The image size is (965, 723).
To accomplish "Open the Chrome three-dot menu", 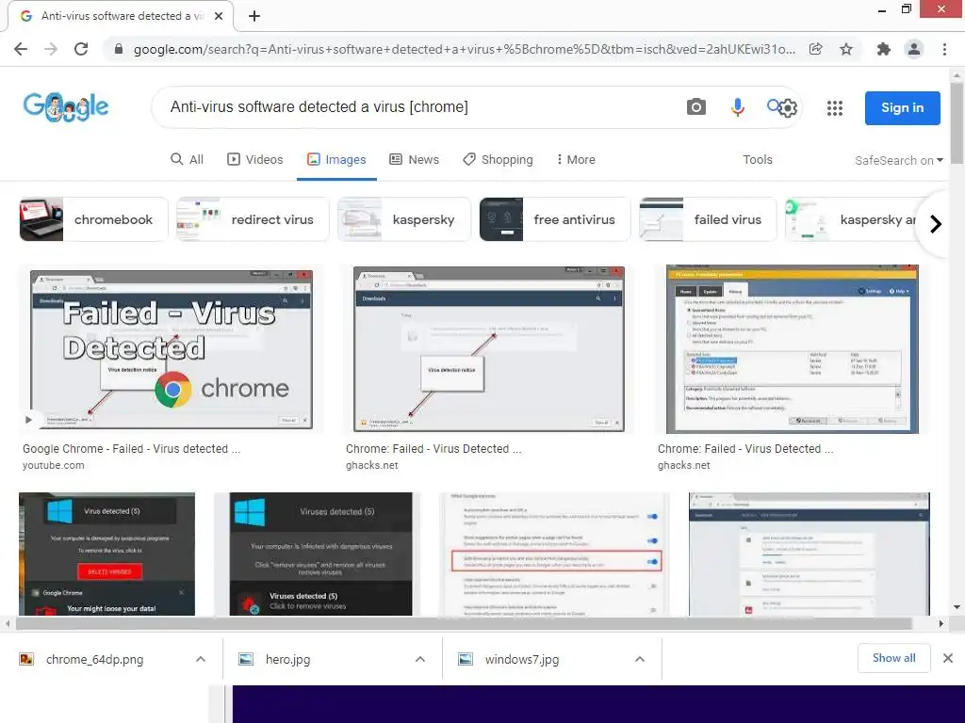I will (944, 49).
